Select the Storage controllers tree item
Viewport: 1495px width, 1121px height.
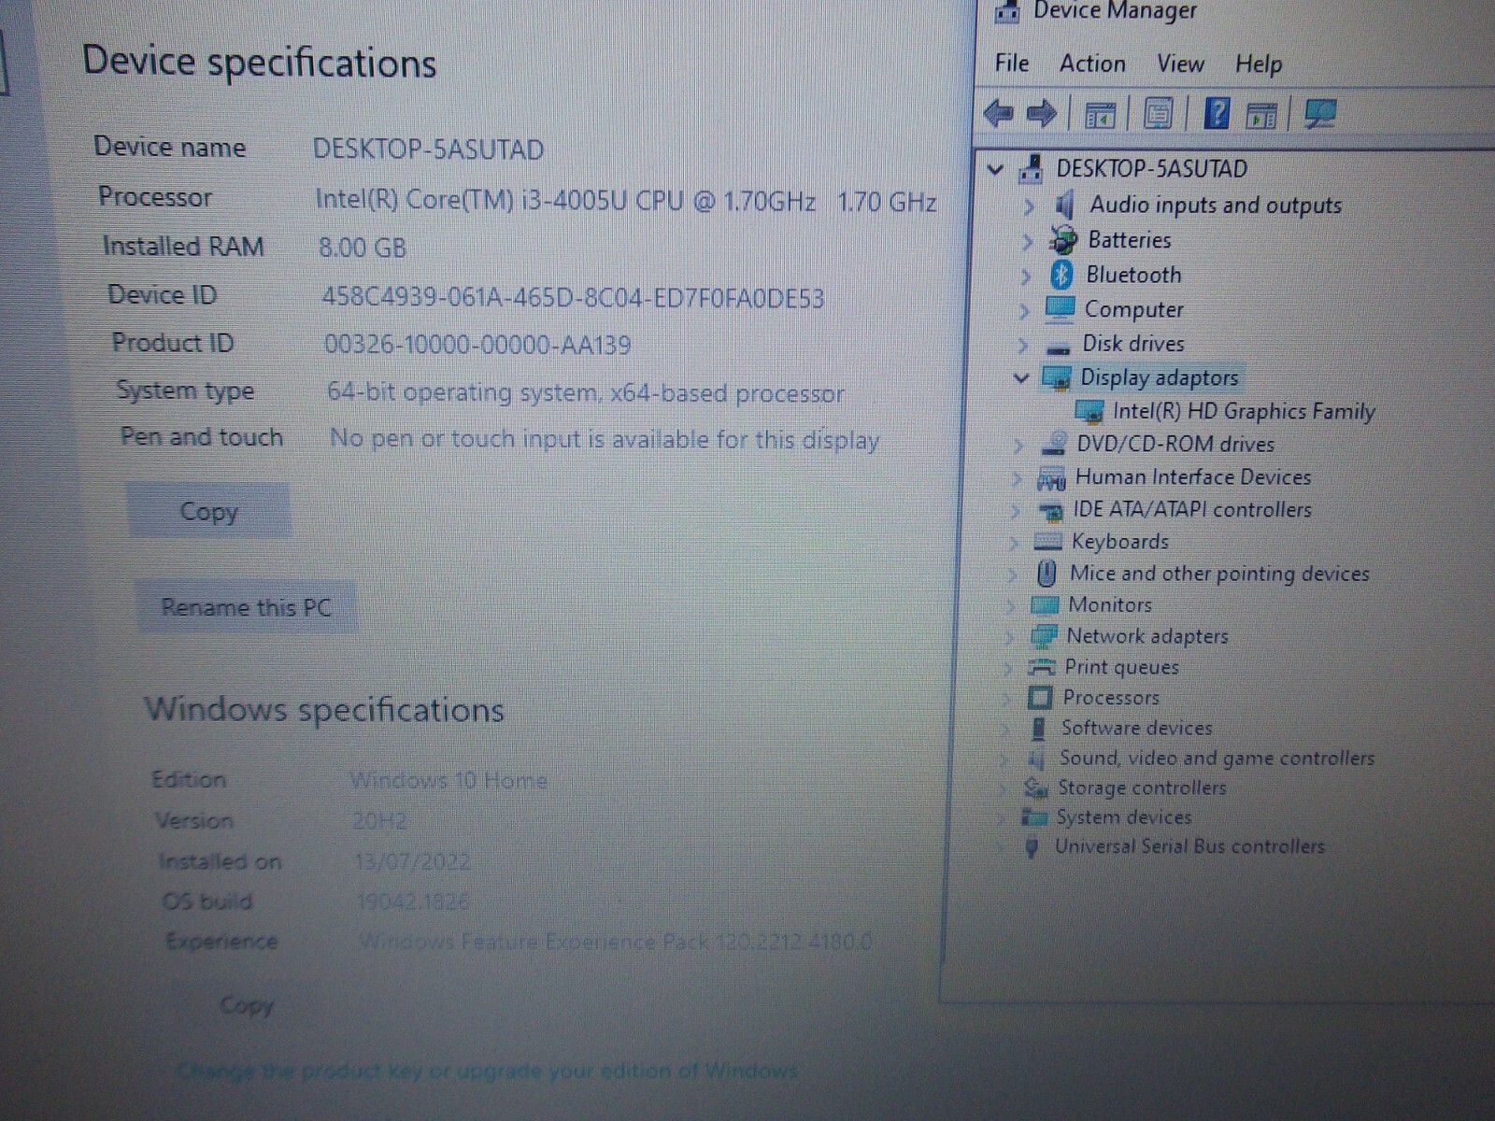(x=1142, y=788)
